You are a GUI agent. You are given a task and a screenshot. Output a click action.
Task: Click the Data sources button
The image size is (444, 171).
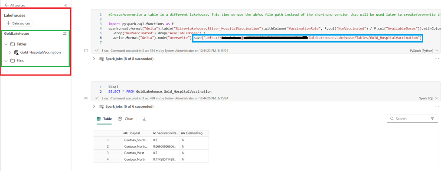[x=18, y=23]
